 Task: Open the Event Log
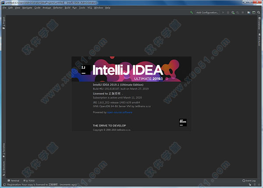pyautogui.click(x=249, y=181)
